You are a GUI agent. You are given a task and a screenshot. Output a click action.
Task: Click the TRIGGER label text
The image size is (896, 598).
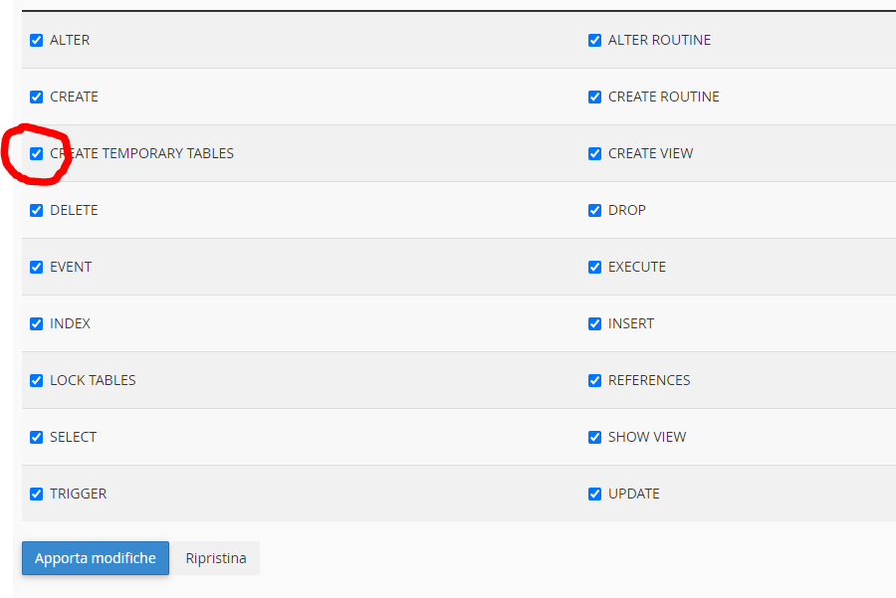[x=79, y=494]
